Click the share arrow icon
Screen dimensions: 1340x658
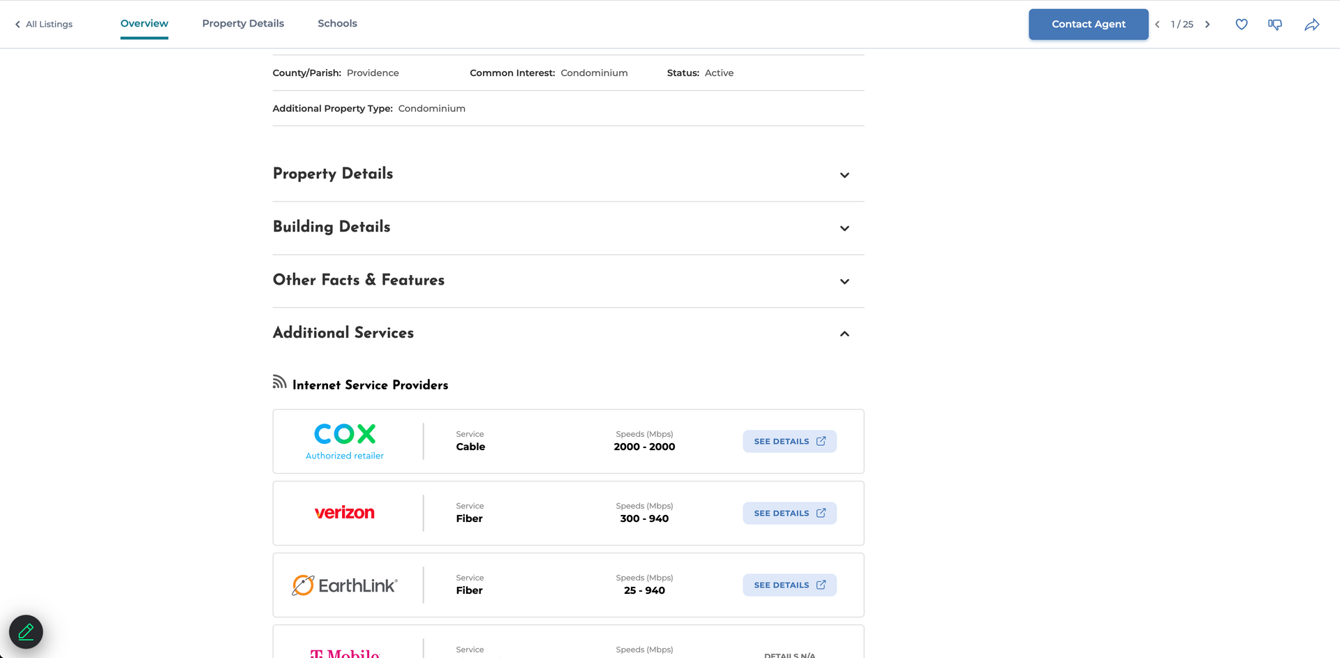point(1311,24)
